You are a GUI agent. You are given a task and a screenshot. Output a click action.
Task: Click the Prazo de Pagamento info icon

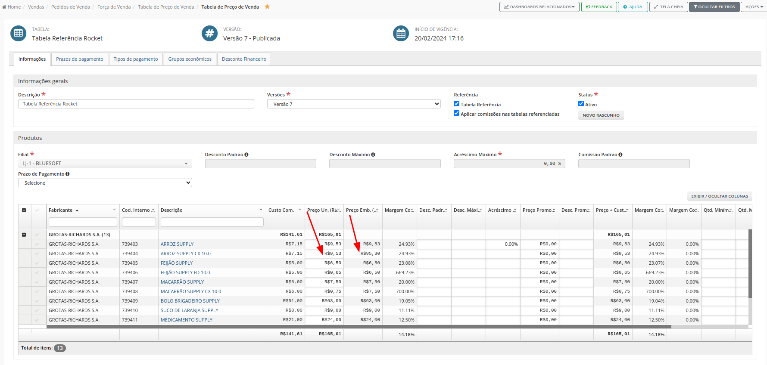coord(68,174)
